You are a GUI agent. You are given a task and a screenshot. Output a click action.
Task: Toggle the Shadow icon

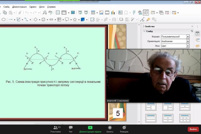[121, 20]
